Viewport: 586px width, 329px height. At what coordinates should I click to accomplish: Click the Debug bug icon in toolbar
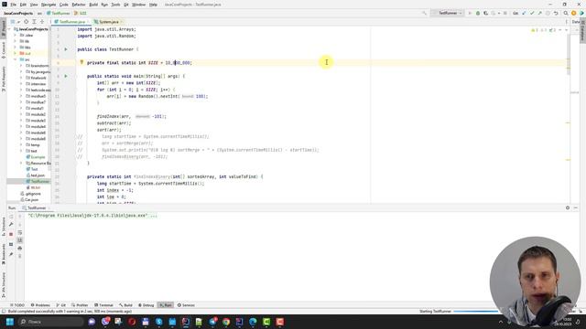(x=478, y=13)
